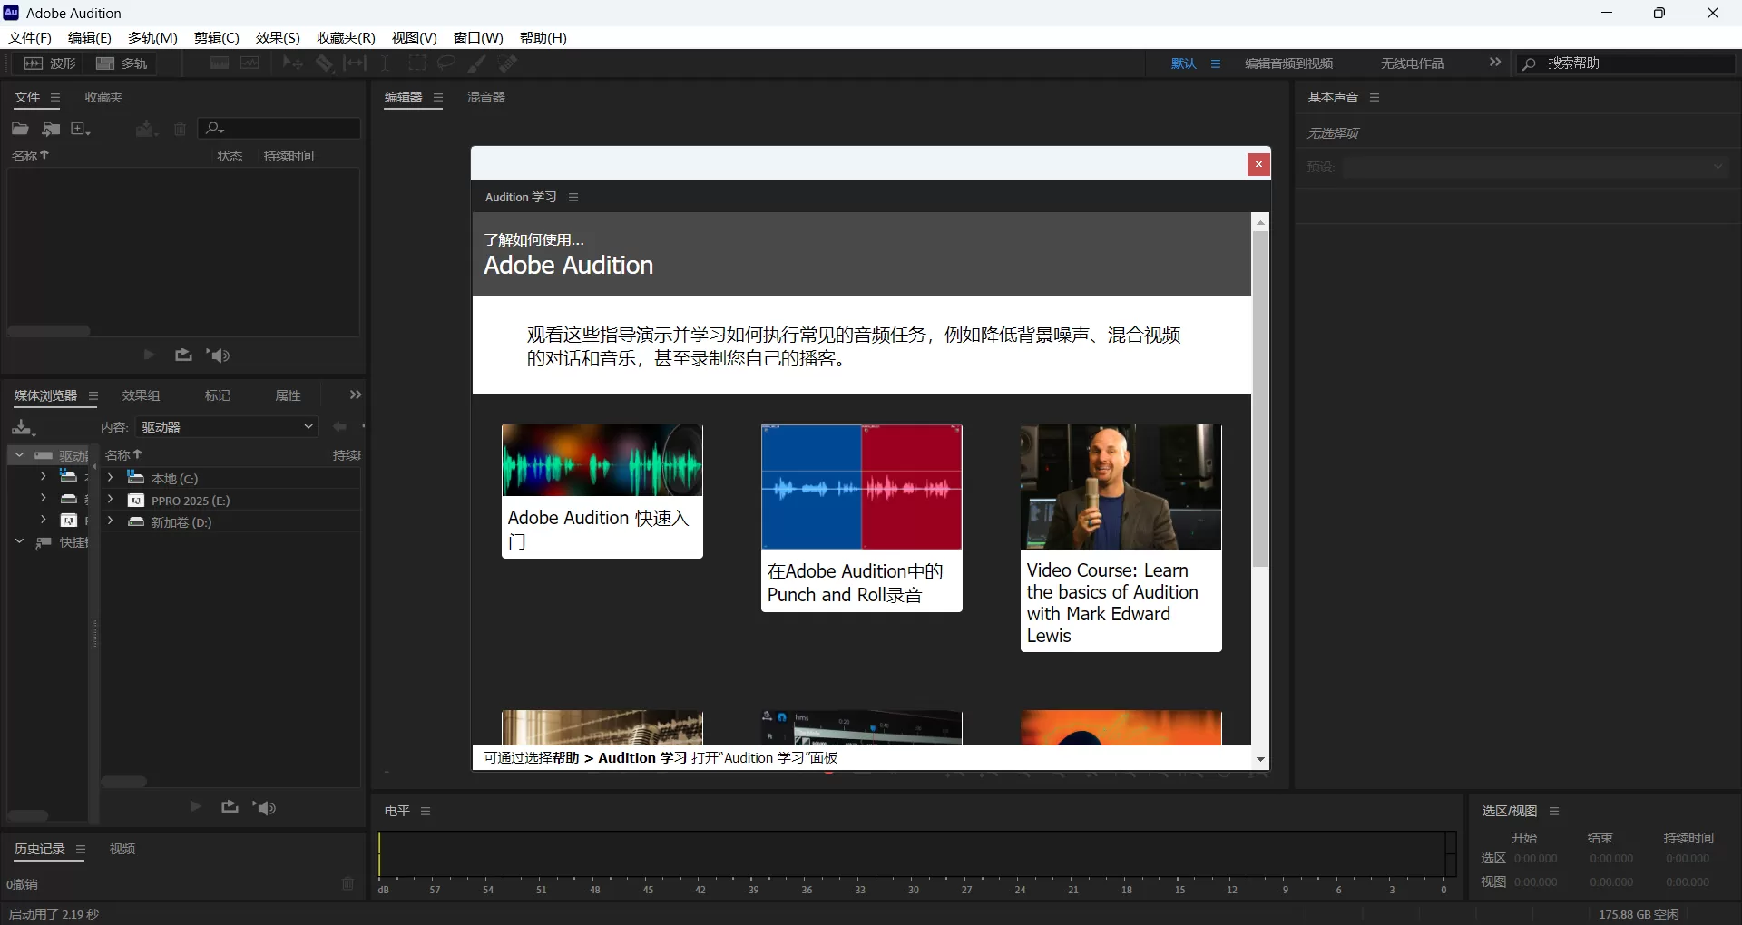
Task: Close the Audition 学习 panel
Action: click(x=1258, y=164)
